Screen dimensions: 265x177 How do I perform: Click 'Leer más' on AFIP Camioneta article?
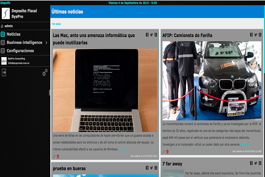(x=244, y=145)
